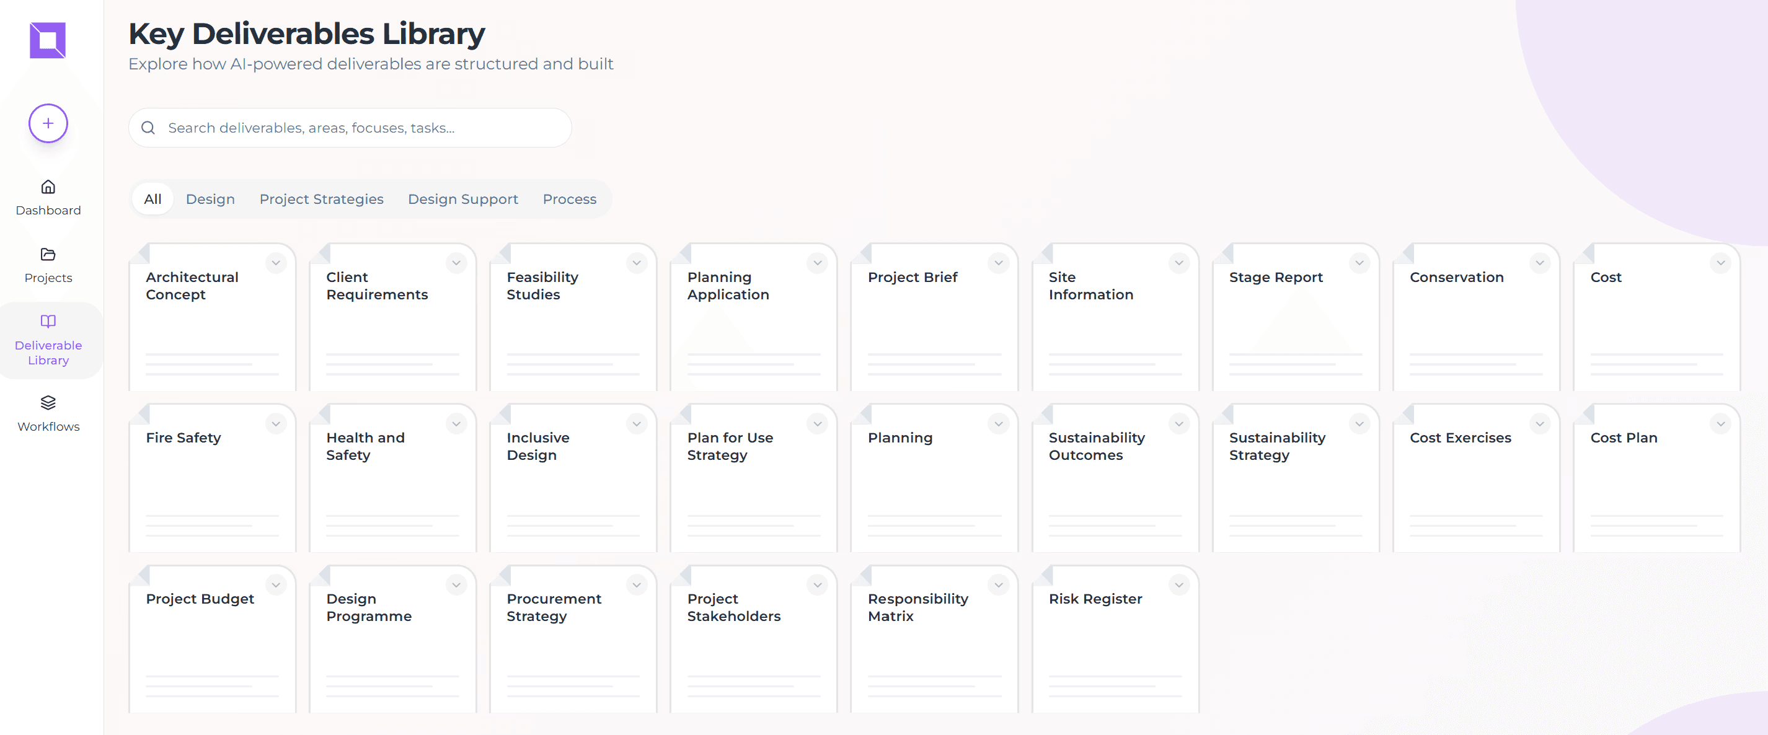Open the Procurement Strategy card
The image size is (1768, 735).
(573, 639)
